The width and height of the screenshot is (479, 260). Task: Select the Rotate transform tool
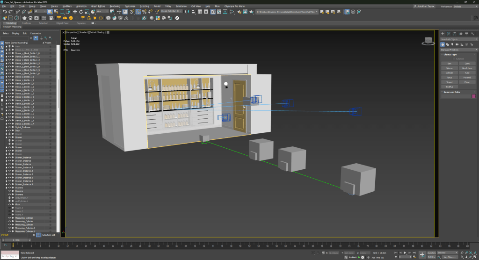[x=80, y=12]
